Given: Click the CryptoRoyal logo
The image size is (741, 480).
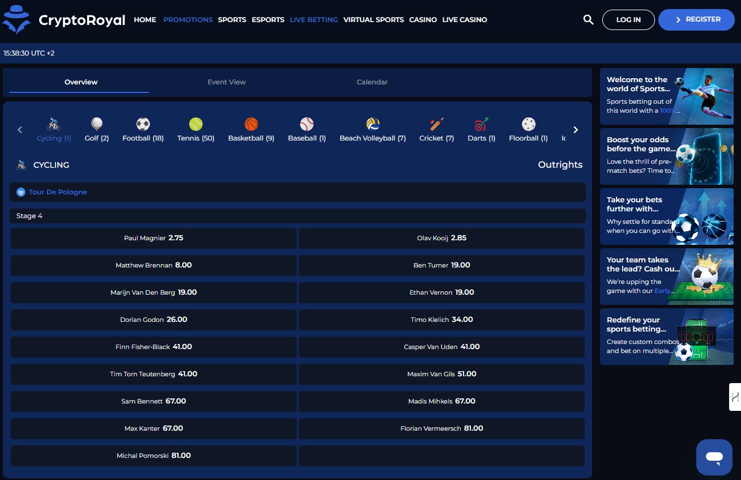Looking at the screenshot, I should [64, 20].
